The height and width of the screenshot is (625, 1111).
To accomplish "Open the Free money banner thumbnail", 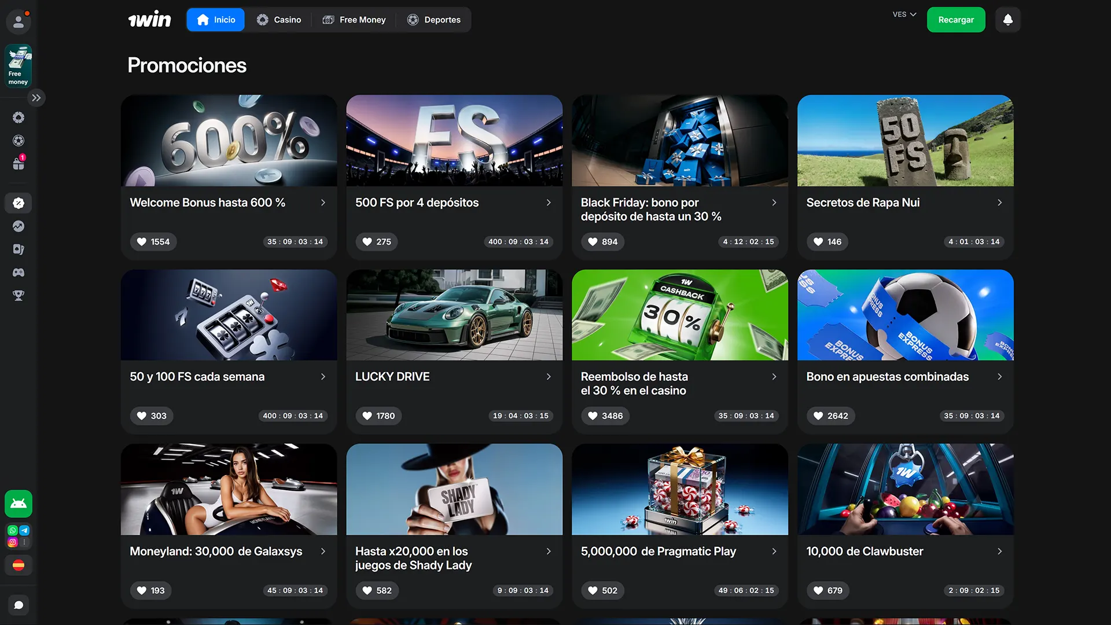I will (x=18, y=65).
